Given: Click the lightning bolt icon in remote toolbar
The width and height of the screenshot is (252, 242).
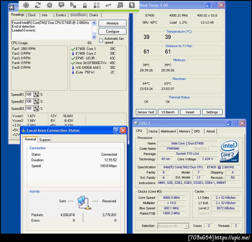Looking at the screenshot, I should [132, 5].
